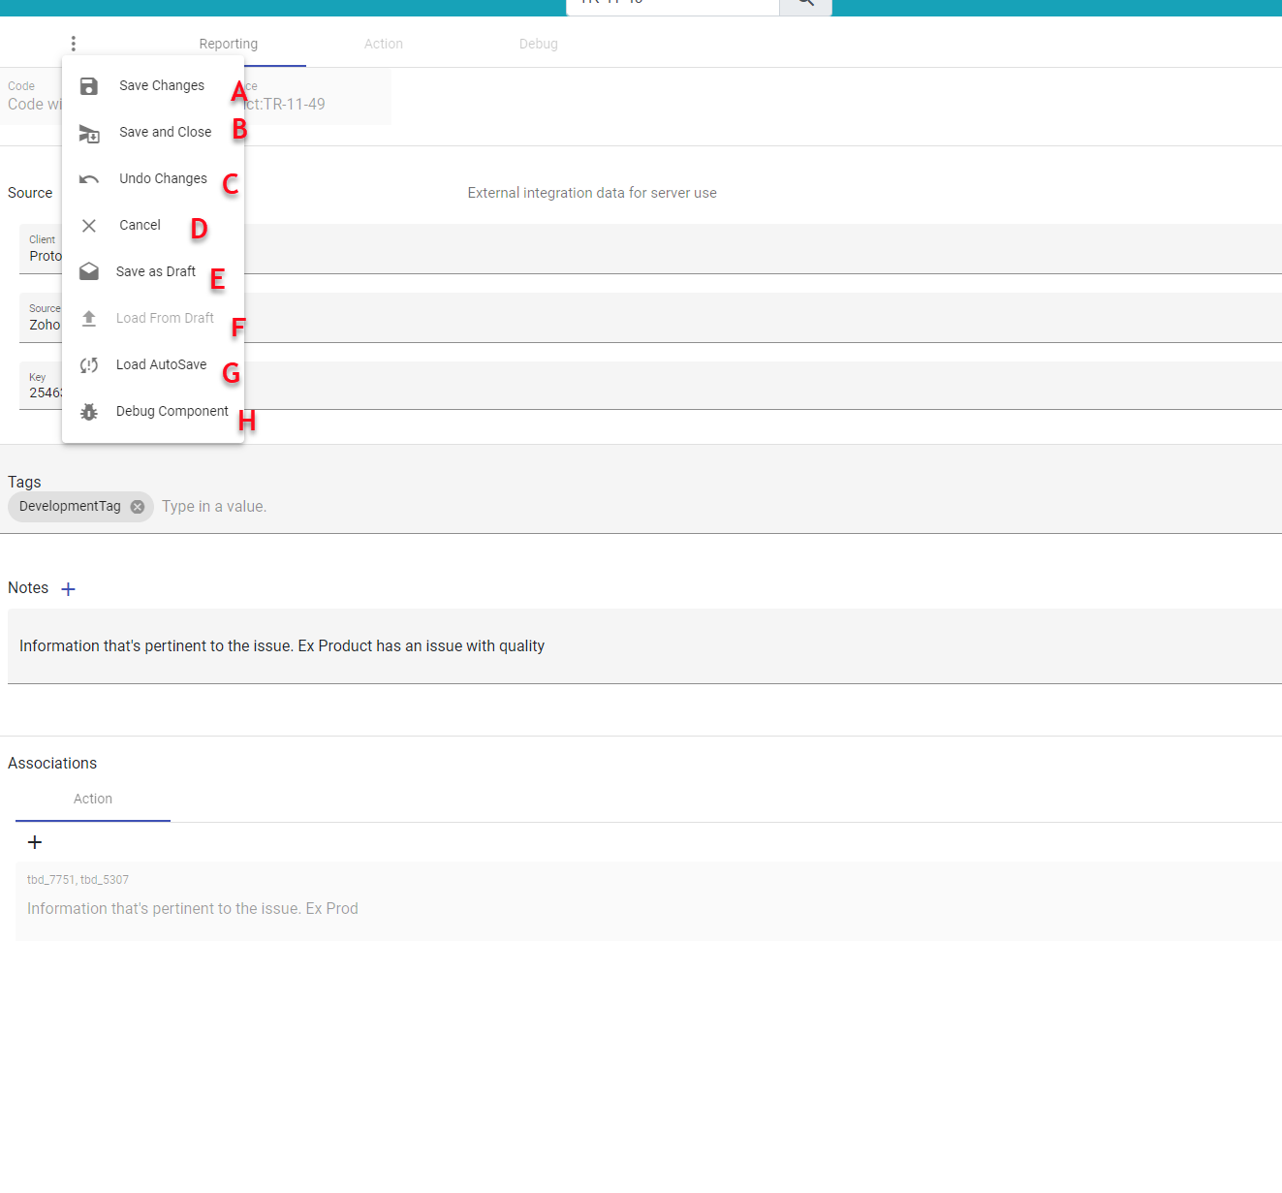Add a new note with plus icon
1282x1193 pixels.
[68, 589]
